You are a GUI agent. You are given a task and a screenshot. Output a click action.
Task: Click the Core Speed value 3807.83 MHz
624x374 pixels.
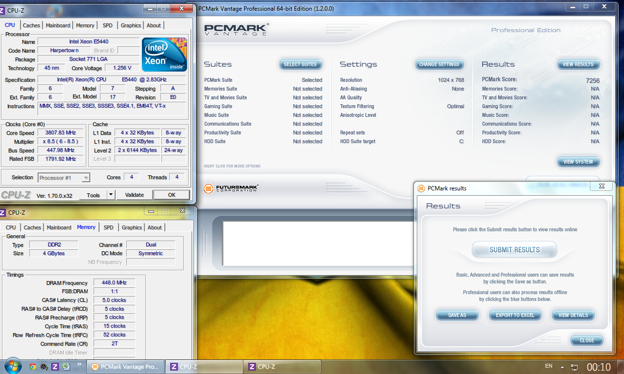(60, 133)
